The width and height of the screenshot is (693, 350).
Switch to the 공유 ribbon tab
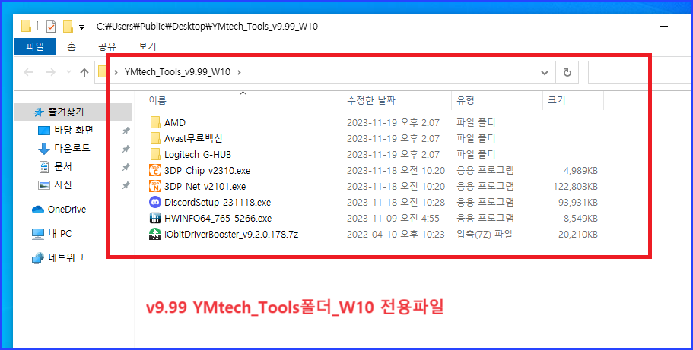click(107, 46)
